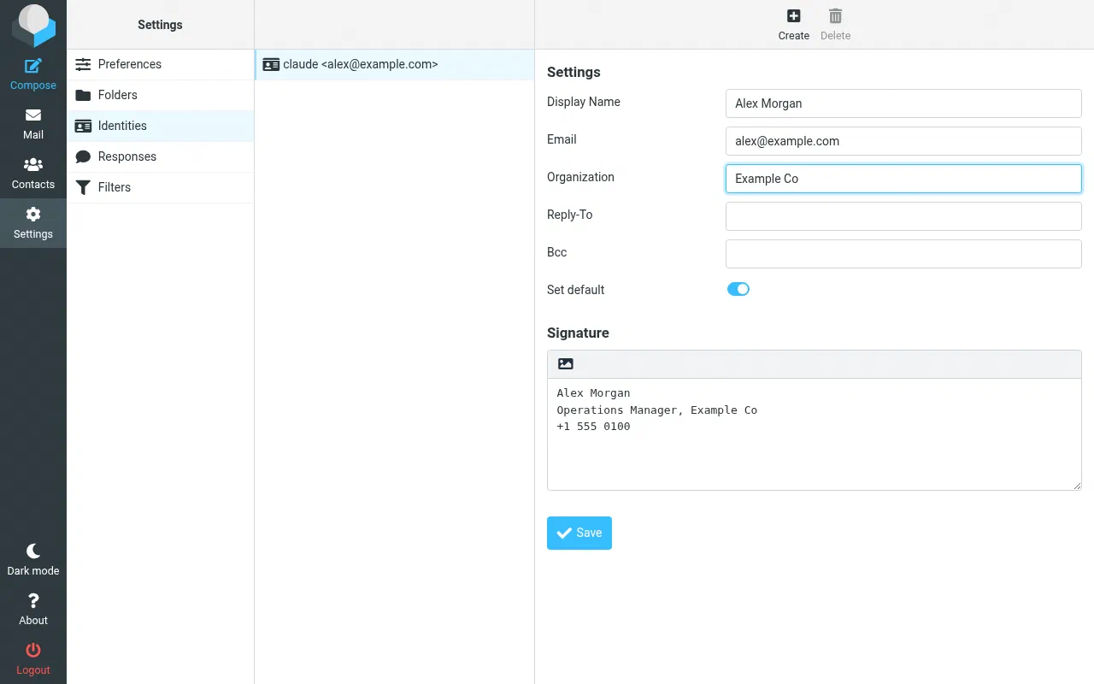The width and height of the screenshot is (1094, 684).
Task: Click the Email input field
Action: pos(903,141)
